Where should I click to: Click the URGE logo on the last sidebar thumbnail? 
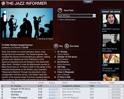pos(105,76)
